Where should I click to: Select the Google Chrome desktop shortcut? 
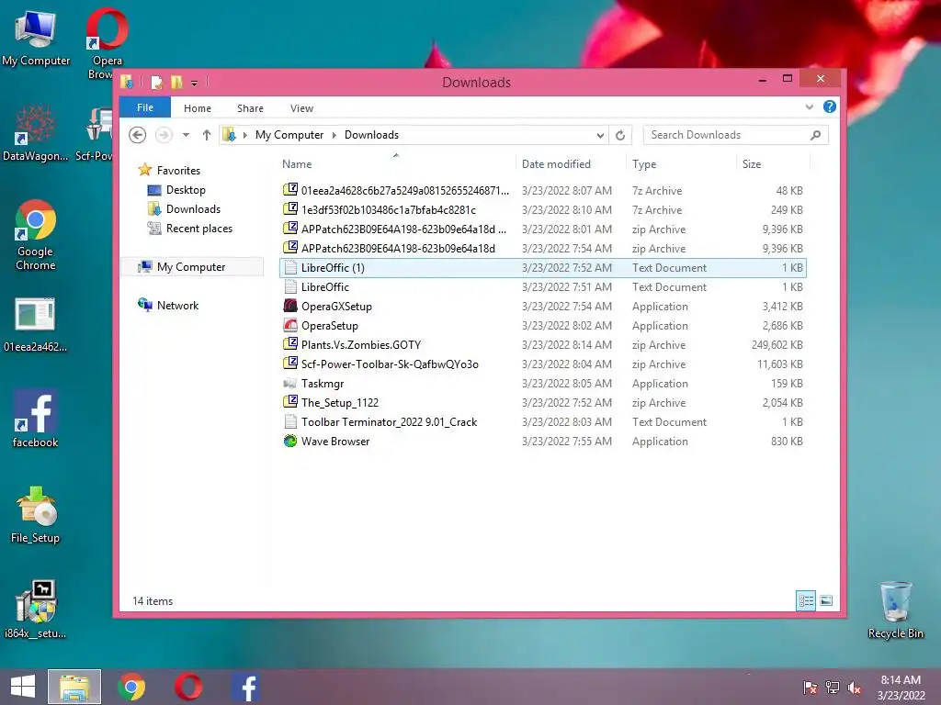(36, 235)
